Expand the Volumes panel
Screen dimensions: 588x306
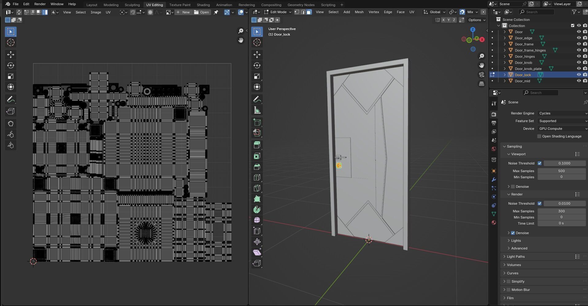click(x=514, y=265)
